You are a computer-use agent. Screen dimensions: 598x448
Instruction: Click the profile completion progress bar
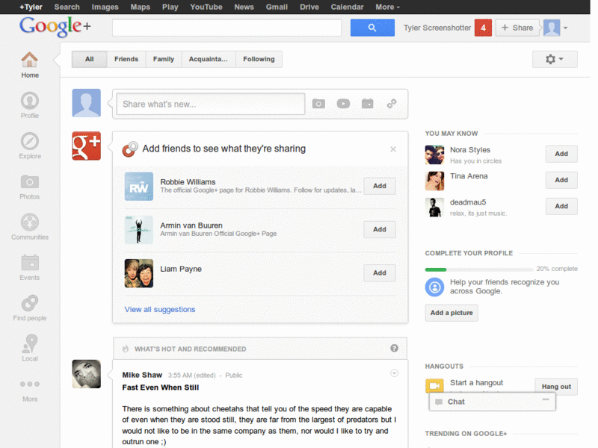tap(479, 270)
